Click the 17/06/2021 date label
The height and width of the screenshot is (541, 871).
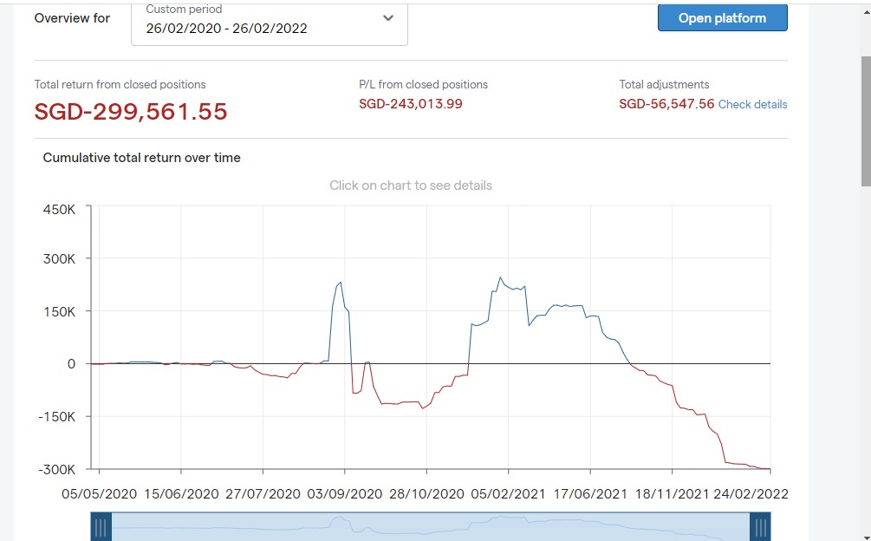[590, 494]
